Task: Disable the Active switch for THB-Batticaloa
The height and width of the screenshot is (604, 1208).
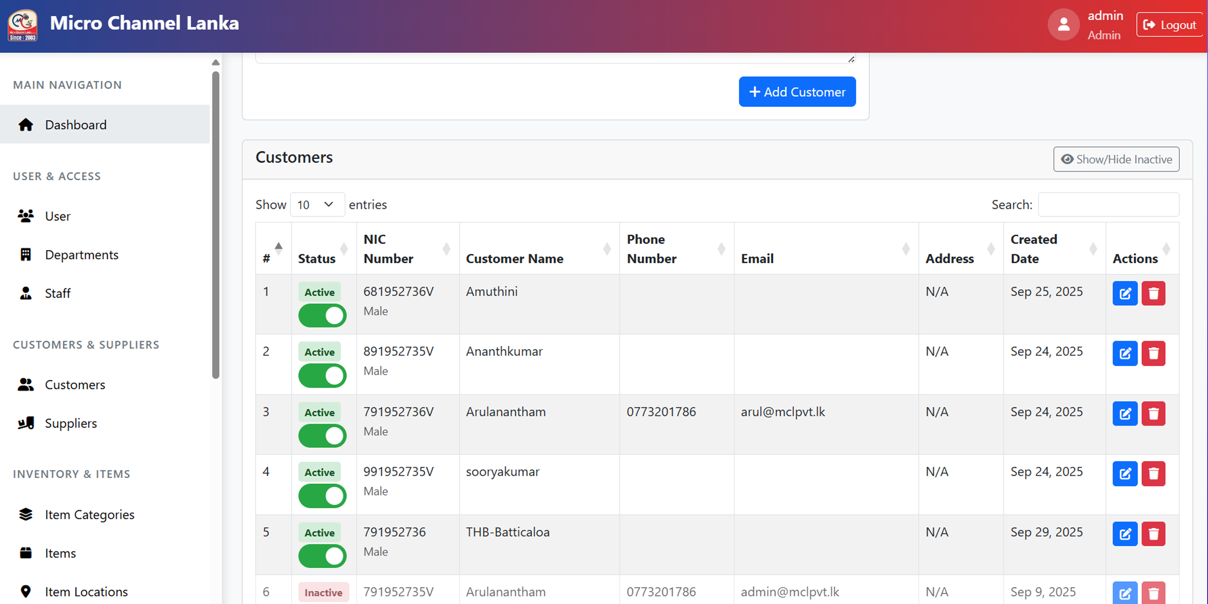Action: (x=322, y=556)
